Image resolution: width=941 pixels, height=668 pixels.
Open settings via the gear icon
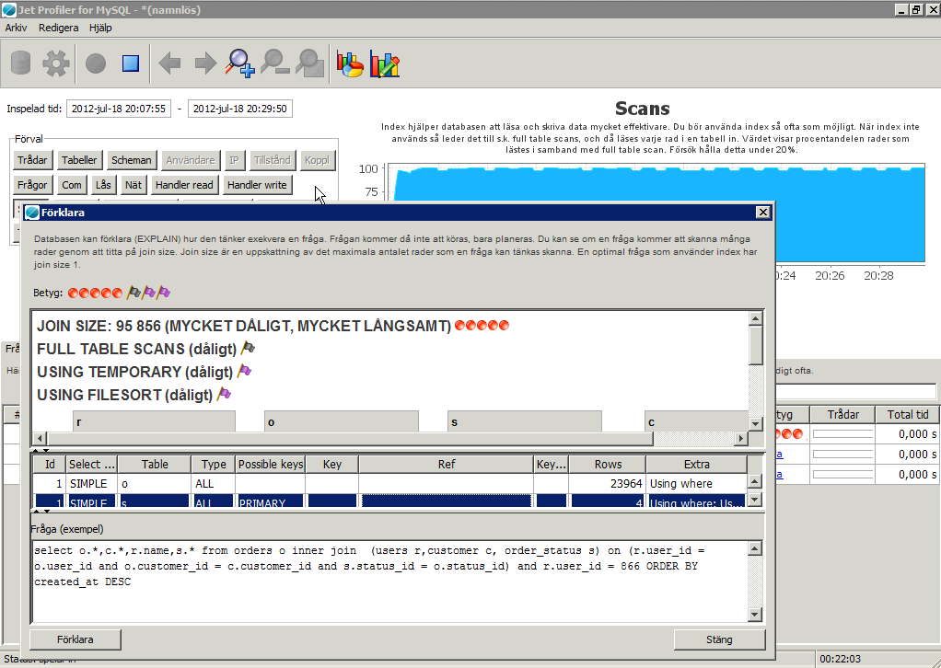click(56, 63)
